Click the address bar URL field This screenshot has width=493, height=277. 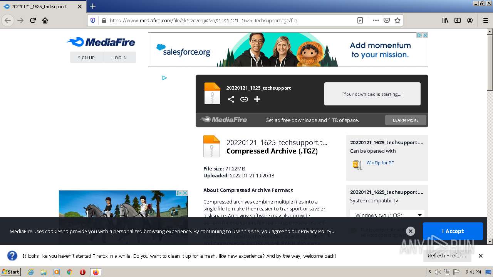click(231, 20)
